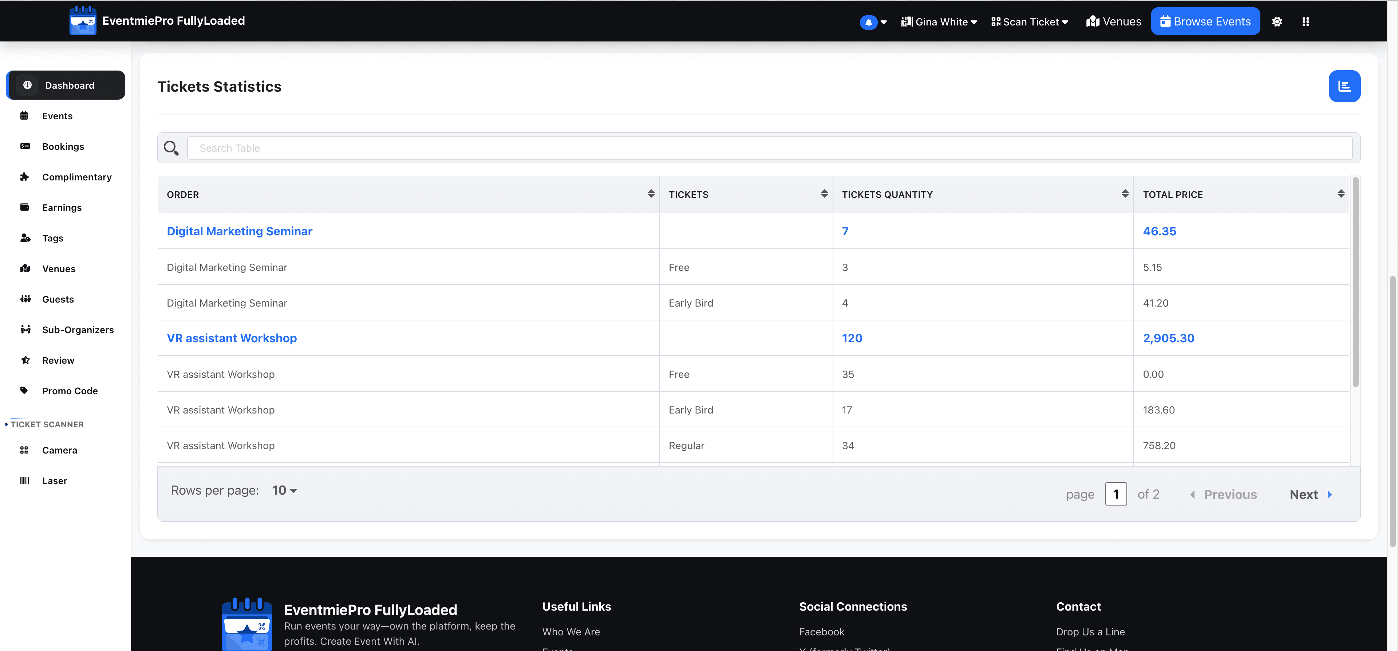Click the 41.20 price cell
The width and height of the screenshot is (1398, 651).
(1156, 303)
